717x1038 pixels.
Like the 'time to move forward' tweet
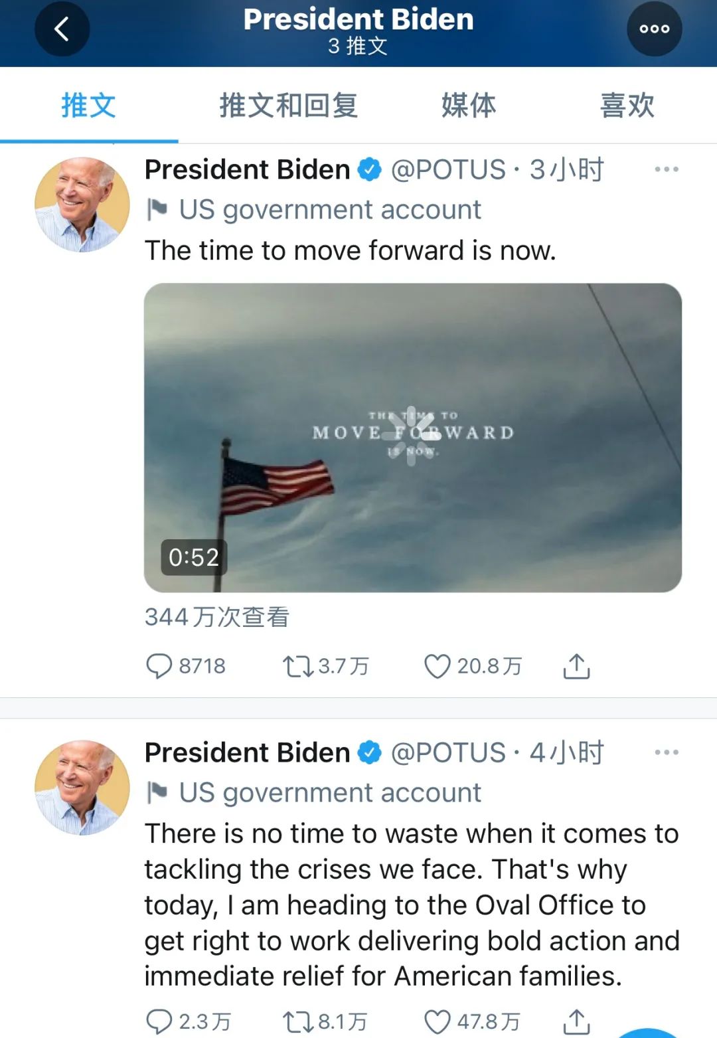437,665
